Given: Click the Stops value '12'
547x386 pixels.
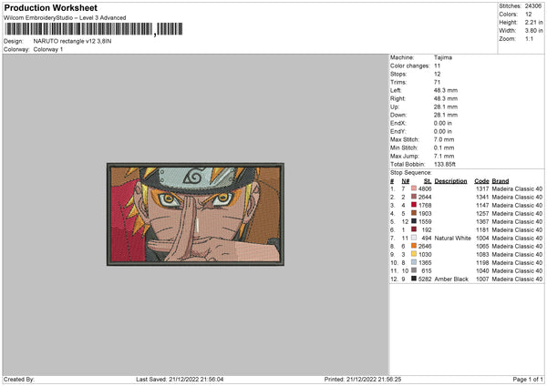Looking at the screenshot, I should (437, 75).
